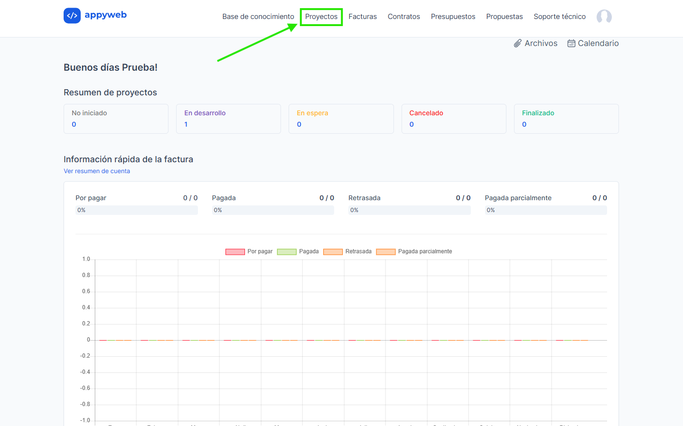This screenshot has width=683, height=426.
Task: Hide Pagada parcialmente series in chart legend
Action: (385, 251)
